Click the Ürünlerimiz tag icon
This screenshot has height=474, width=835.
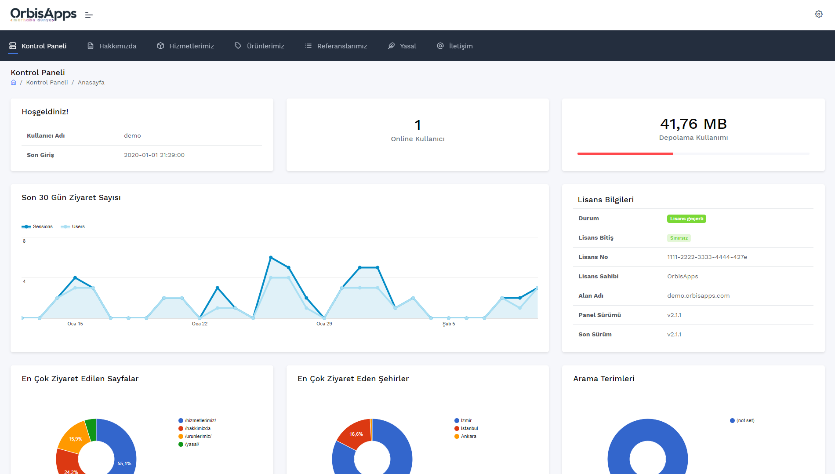238,46
